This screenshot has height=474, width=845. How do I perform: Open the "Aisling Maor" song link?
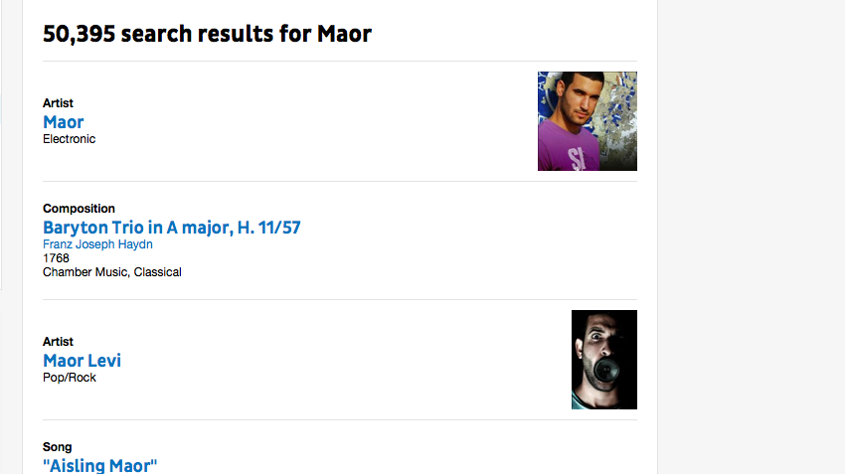point(99,466)
